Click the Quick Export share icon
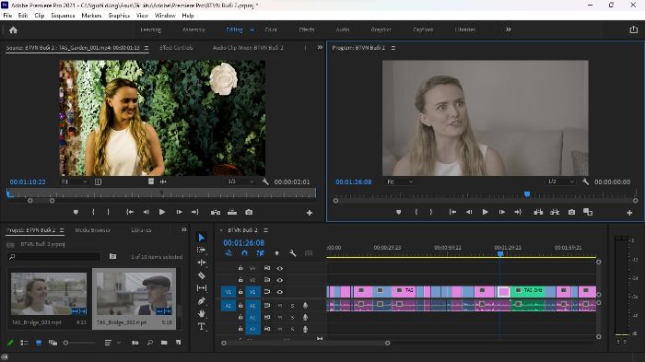 [x=634, y=29]
